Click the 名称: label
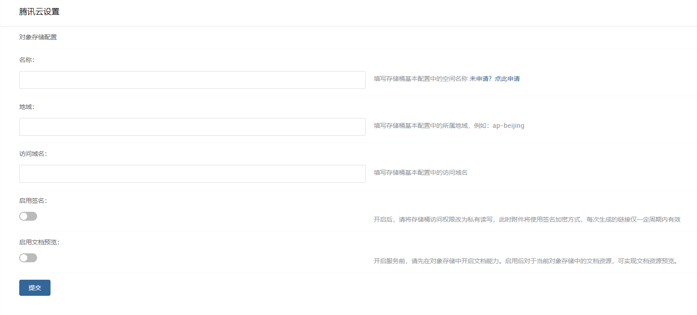 [x=27, y=60]
